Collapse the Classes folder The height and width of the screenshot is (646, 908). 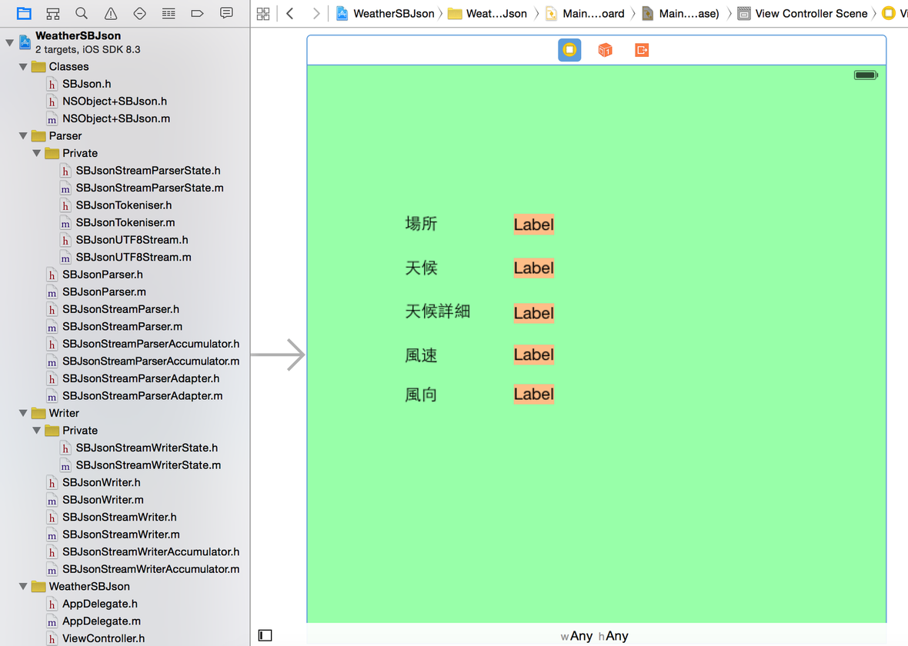[22, 66]
